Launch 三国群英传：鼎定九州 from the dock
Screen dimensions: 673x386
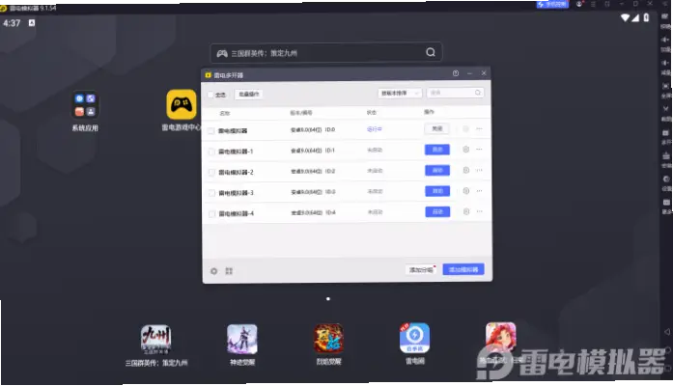(x=155, y=340)
